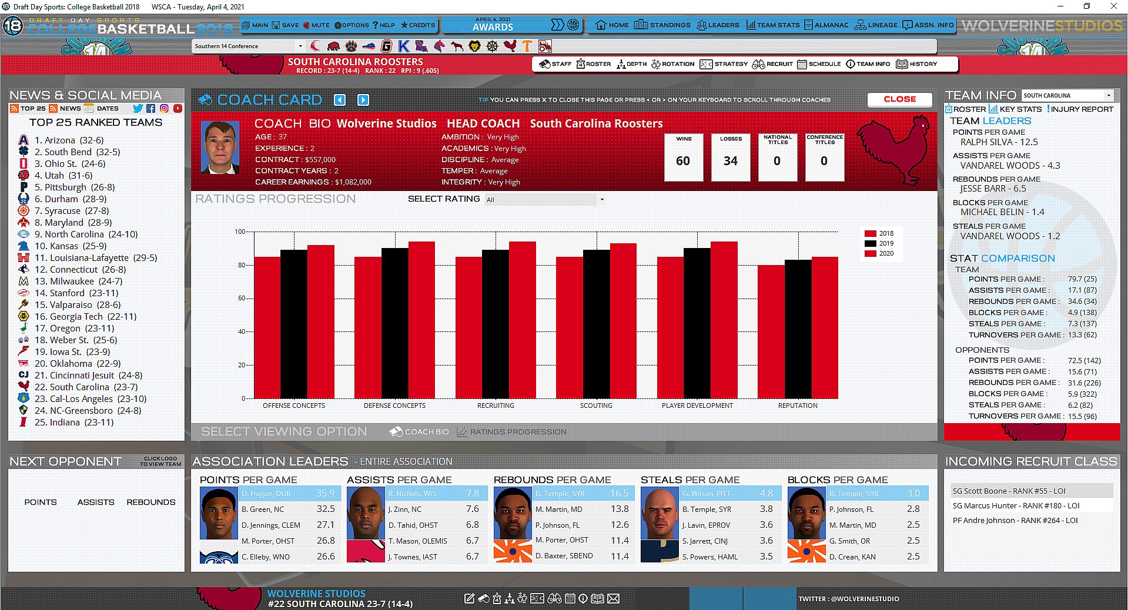Open the STANDINGS menu item
The image size is (1128, 610).
(x=662, y=25)
